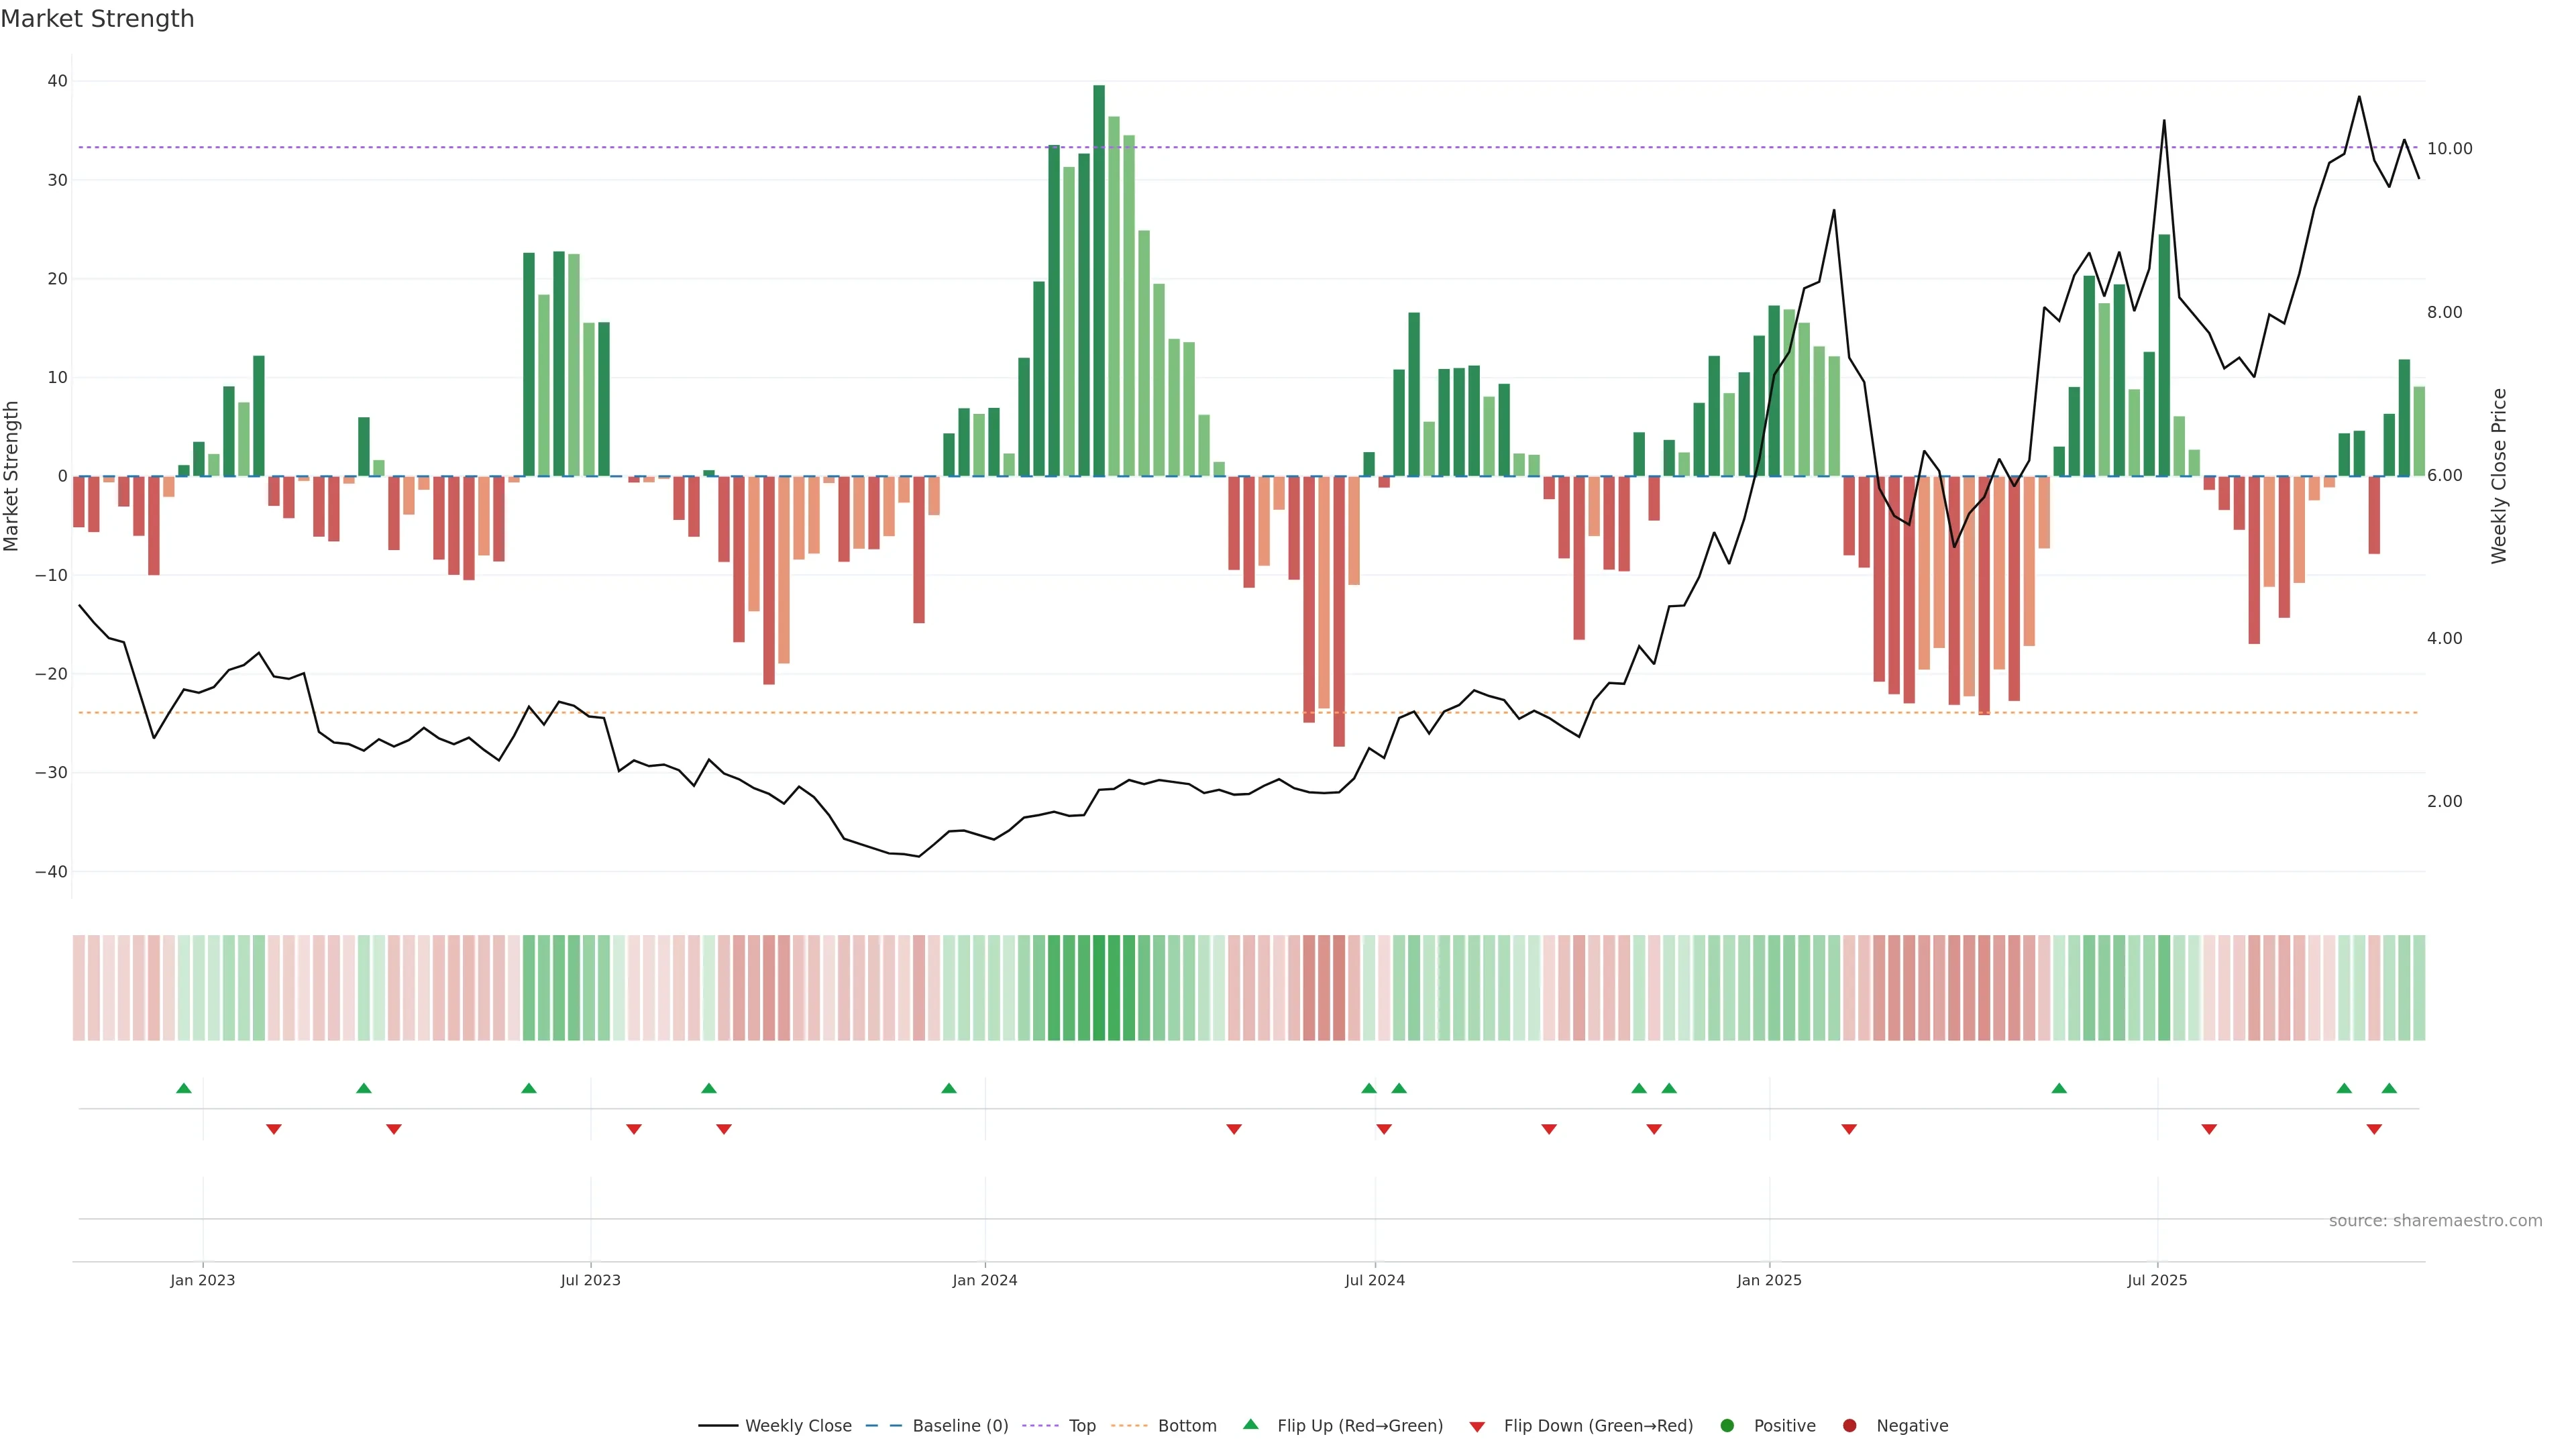Image resolution: width=2576 pixels, height=1449 pixels.
Task: Click the tallest green bar near 40
Action: [x=1099, y=280]
